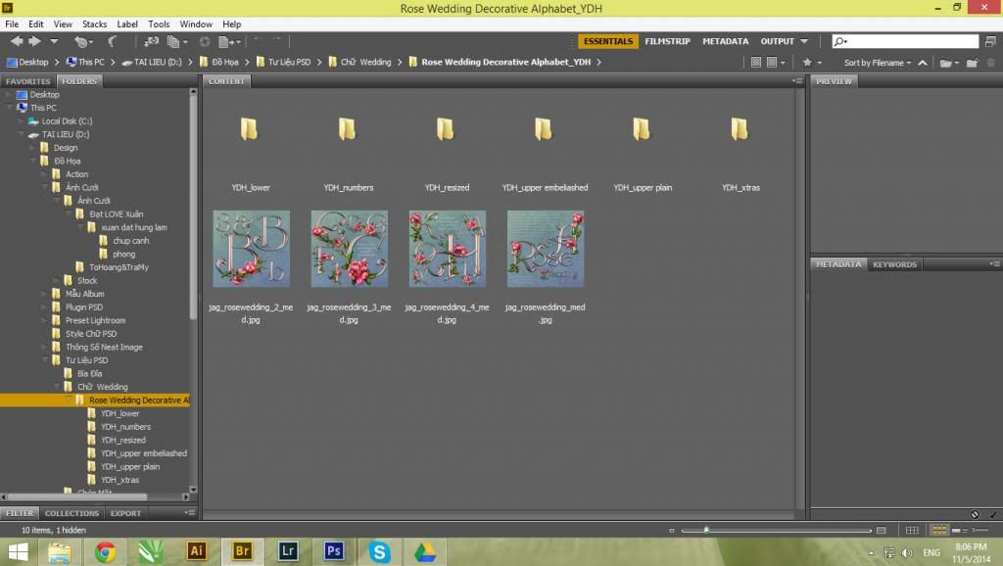This screenshot has width=1003, height=566.
Task: Click the Folders panel vertical scrollbar
Action: coord(193,208)
